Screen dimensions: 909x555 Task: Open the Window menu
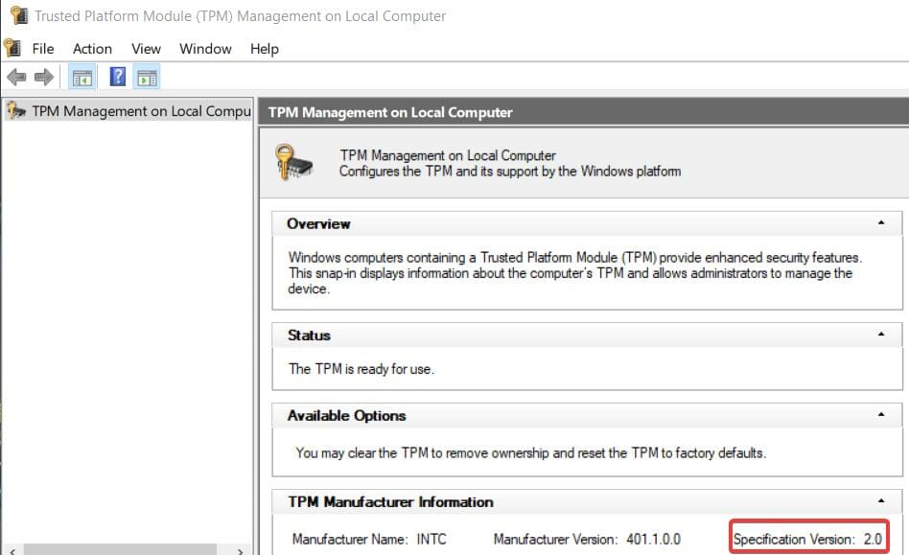coord(205,48)
